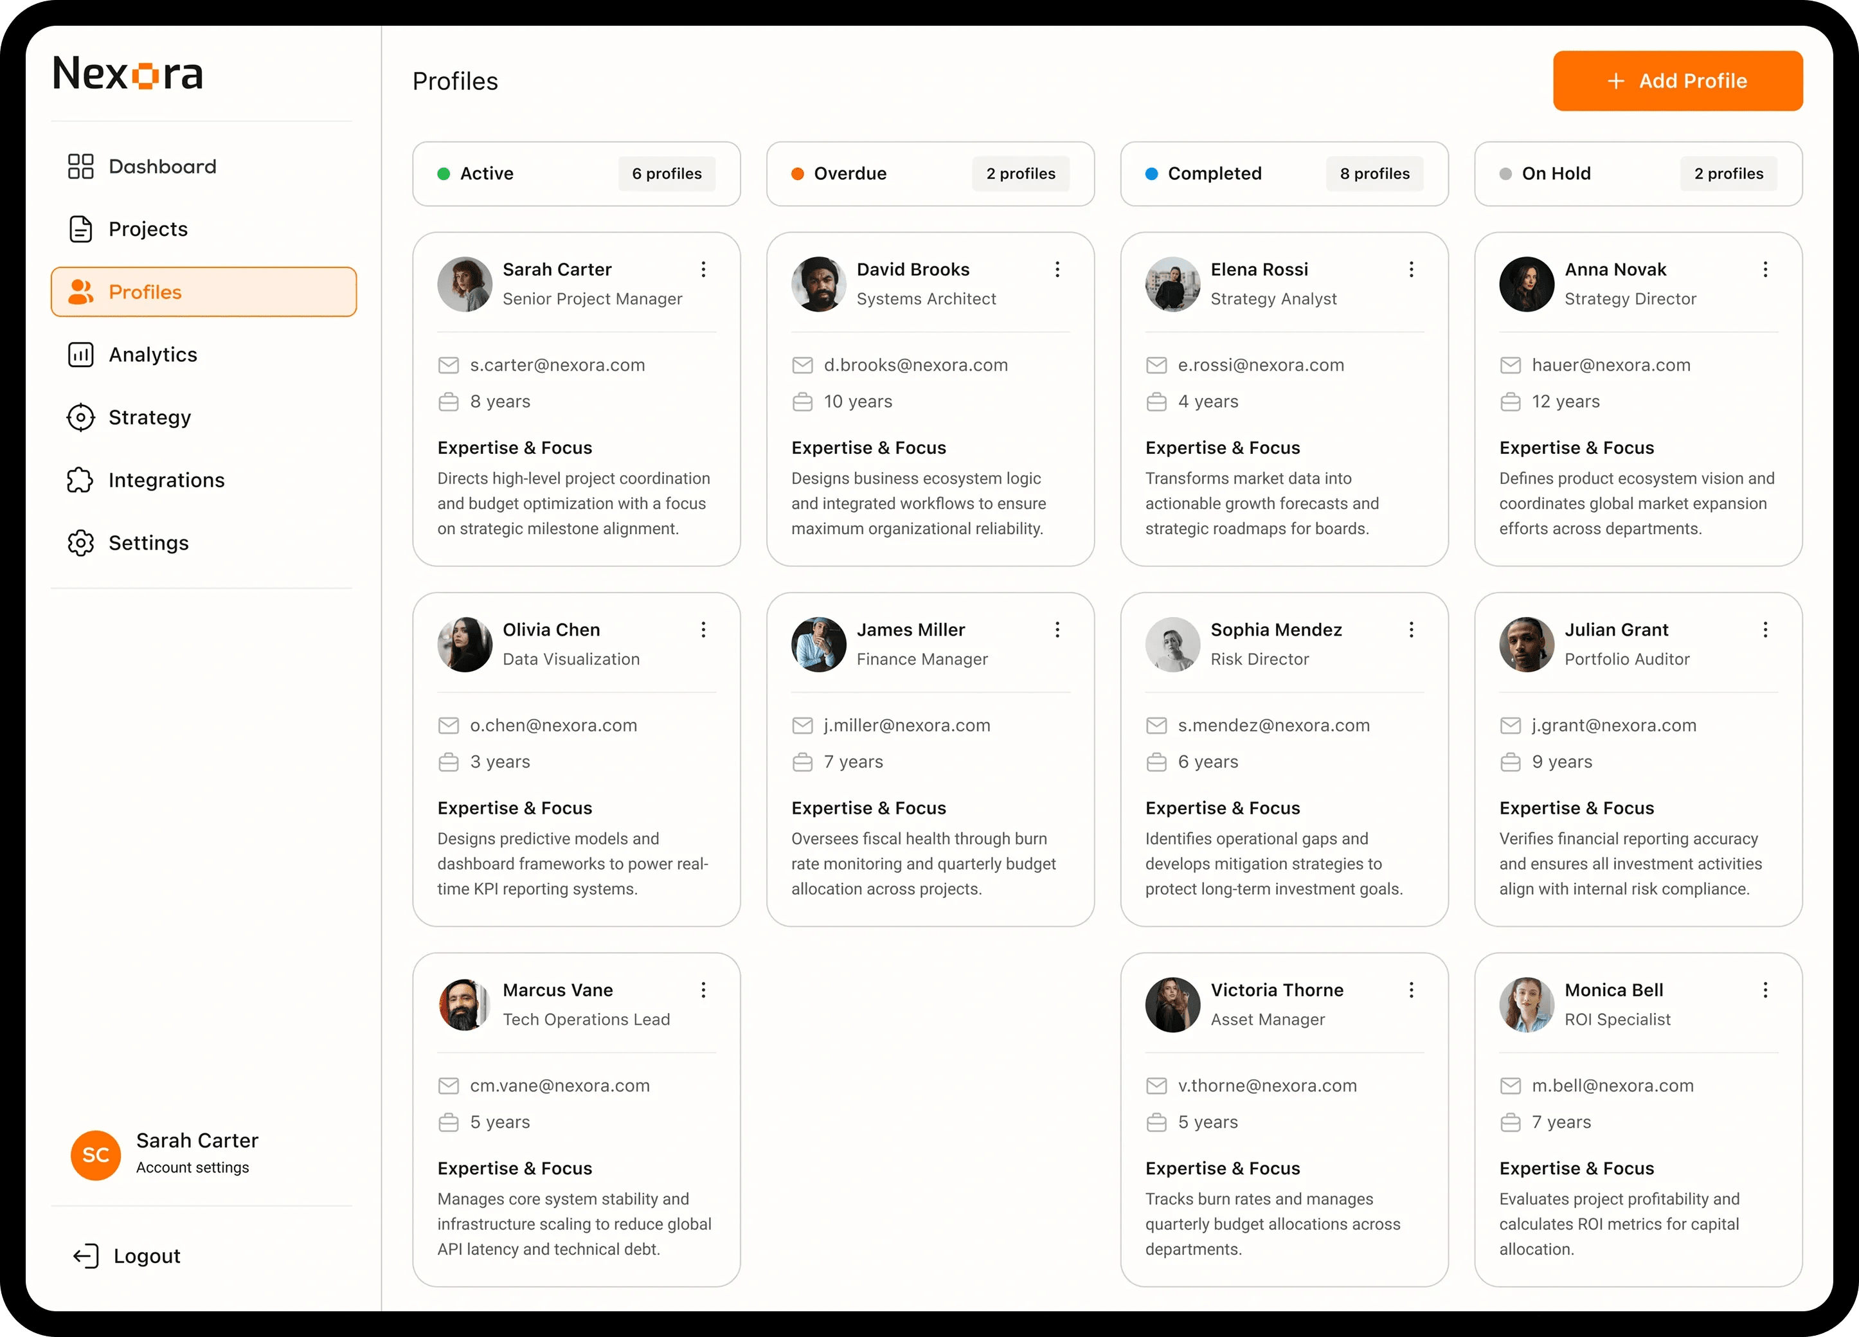Open Account settings link under Sarah Carter
This screenshot has height=1337, width=1859.
(x=193, y=1168)
